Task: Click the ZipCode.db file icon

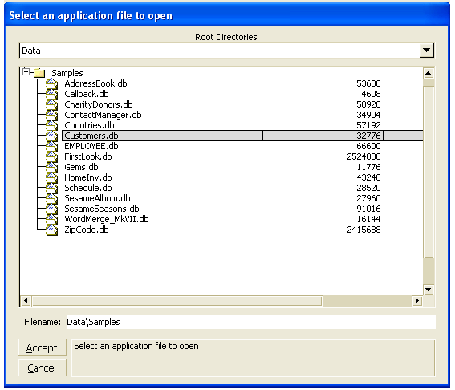Action: coord(51,230)
